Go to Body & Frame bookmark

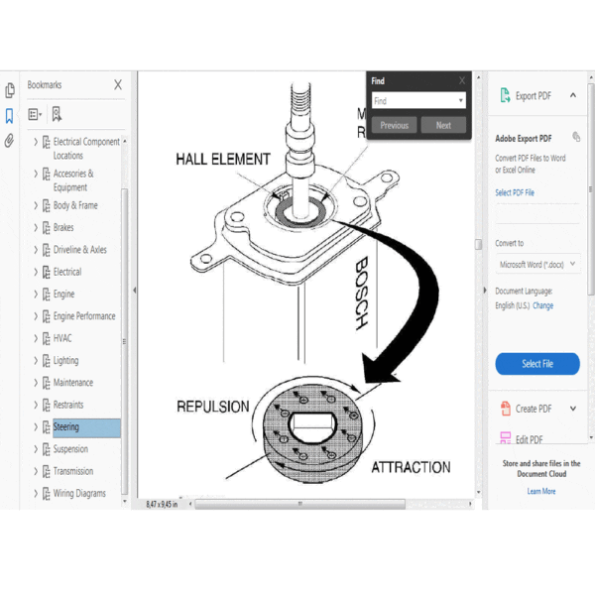75,205
